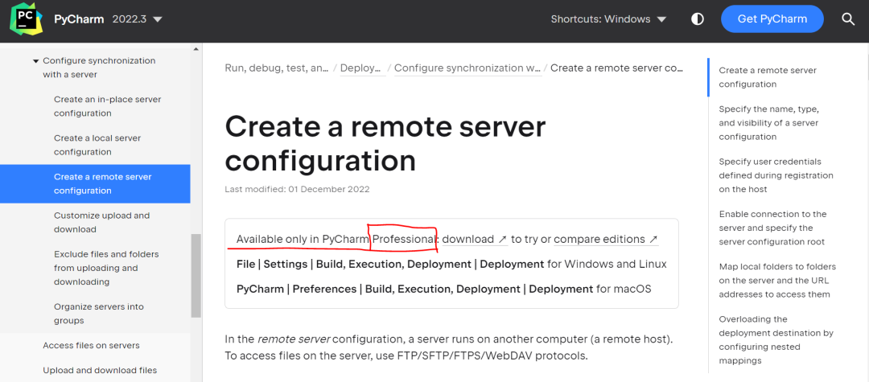Open the 2022.3 version dropdown

[x=137, y=19]
